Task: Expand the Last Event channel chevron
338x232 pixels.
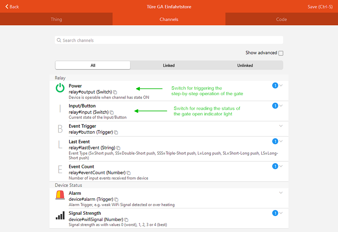Action: pyautogui.click(x=281, y=141)
